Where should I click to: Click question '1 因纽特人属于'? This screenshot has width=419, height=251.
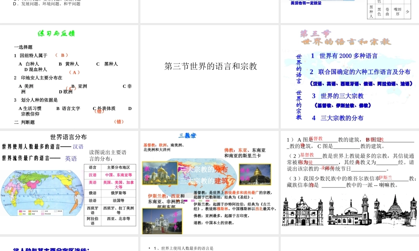point(31,56)
